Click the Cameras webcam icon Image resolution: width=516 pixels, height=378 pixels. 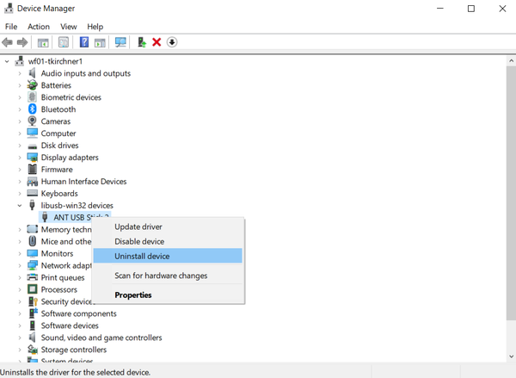tap(33, 121)
